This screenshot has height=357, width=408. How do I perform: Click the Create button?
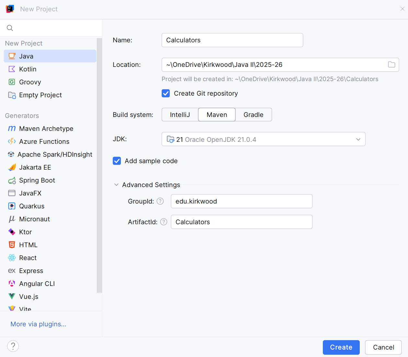341,347
